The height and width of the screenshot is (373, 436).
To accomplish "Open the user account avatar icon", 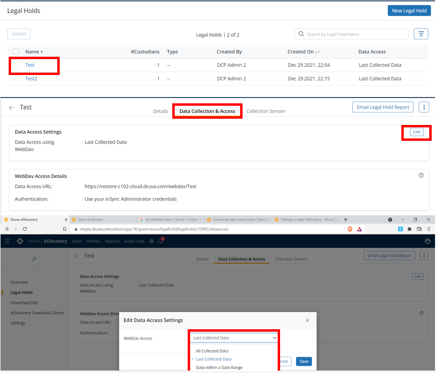I will pos(428,241).
